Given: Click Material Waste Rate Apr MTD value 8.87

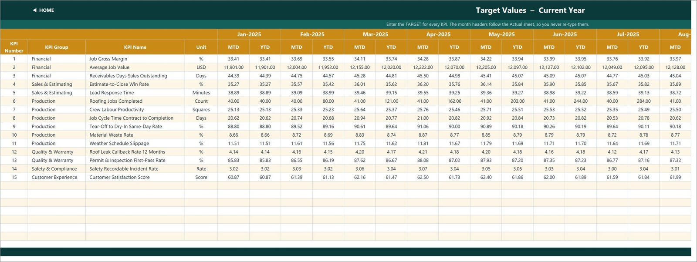Looking at the screenshot, I should coord(423,135).
